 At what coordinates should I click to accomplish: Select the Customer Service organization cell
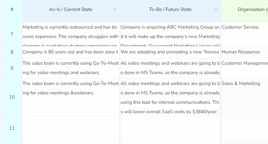pos(245,34)
